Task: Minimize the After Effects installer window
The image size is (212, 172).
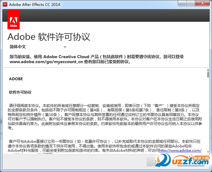Action: point(182,3)
